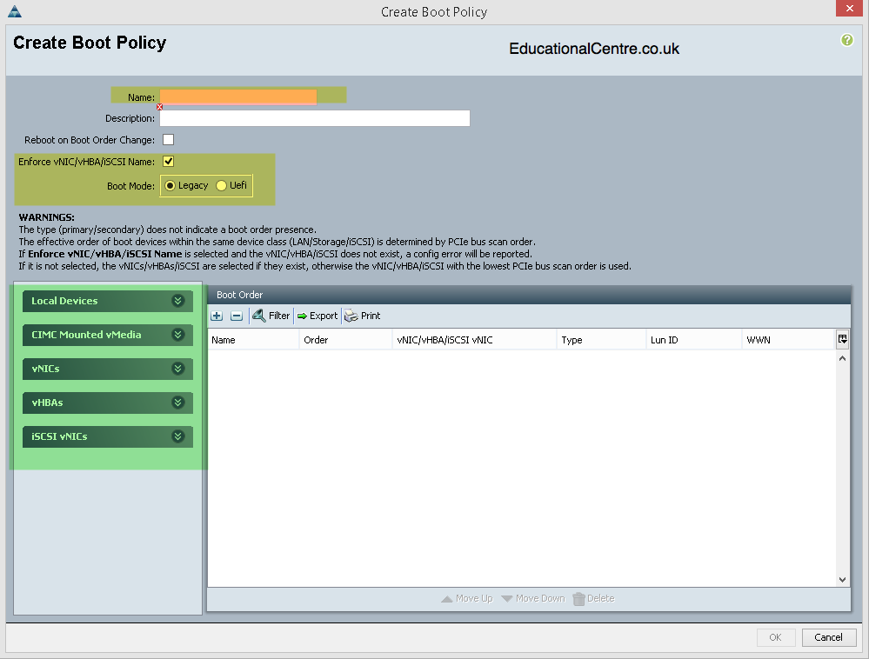
Task: Click the Type column header
Action: [x=601, y=340]
